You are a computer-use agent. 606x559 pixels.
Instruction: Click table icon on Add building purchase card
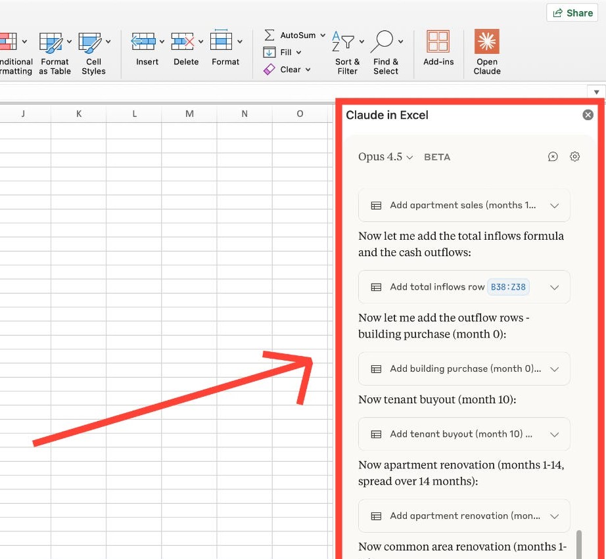tap(376, 369)
